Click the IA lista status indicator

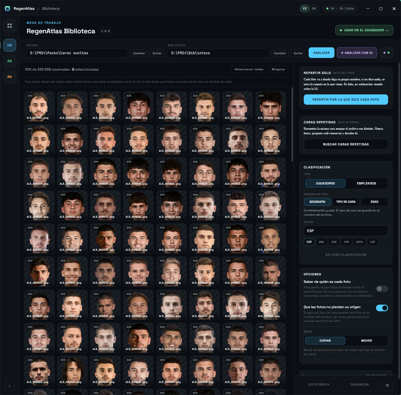pos(340,9)
